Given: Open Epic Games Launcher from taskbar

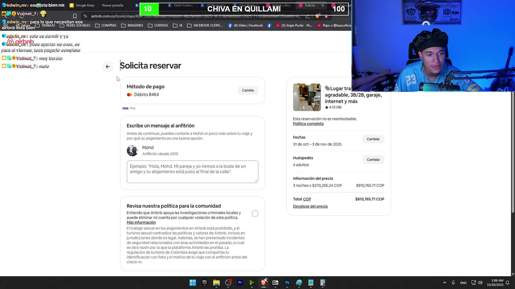Looking at the screenshot, I should point(204,283).
